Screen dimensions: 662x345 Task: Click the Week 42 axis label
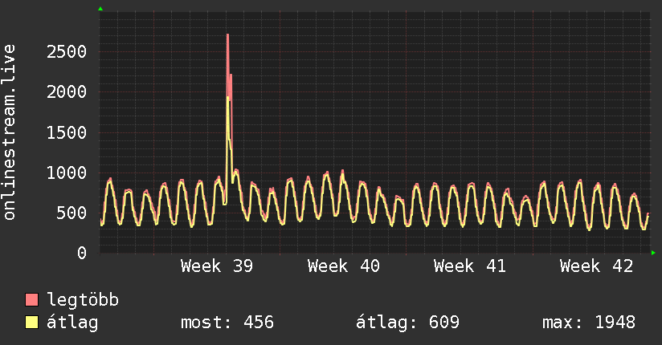pos(597,266)
